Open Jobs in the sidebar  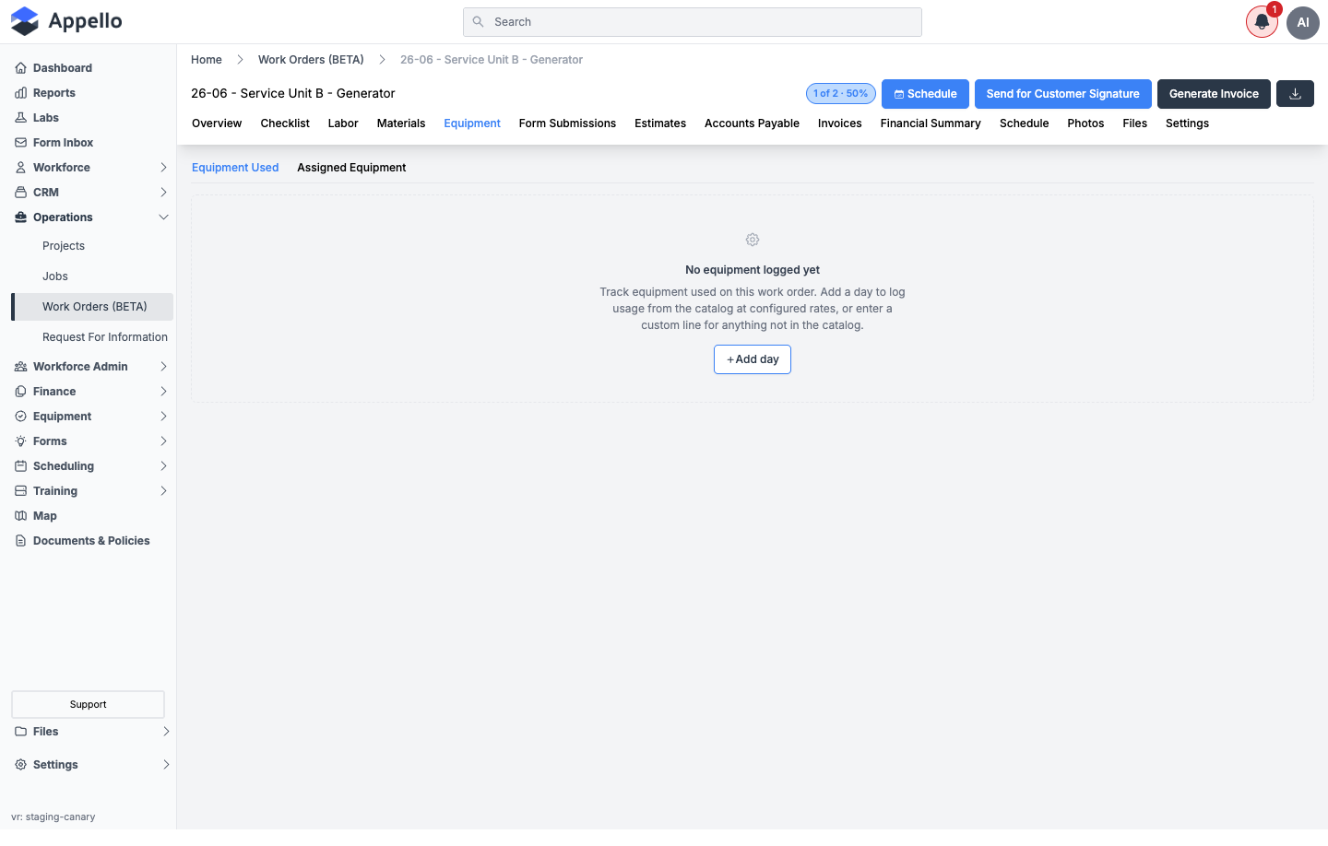pyautogui.click(x=55, y=276)
